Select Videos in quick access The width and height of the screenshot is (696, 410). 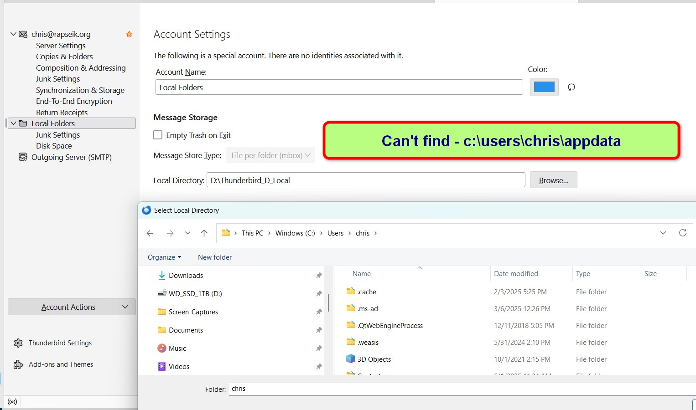pos(179,367)
